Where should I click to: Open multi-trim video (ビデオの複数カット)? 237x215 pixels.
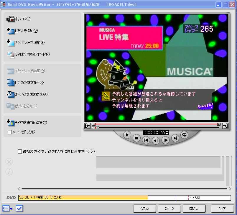click(25, 82)
